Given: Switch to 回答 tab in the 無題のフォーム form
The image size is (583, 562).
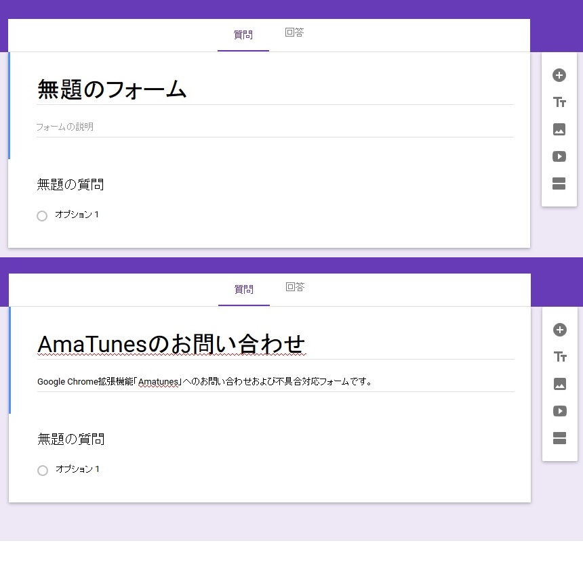Looking at the screenshot, I should (294, 33).
